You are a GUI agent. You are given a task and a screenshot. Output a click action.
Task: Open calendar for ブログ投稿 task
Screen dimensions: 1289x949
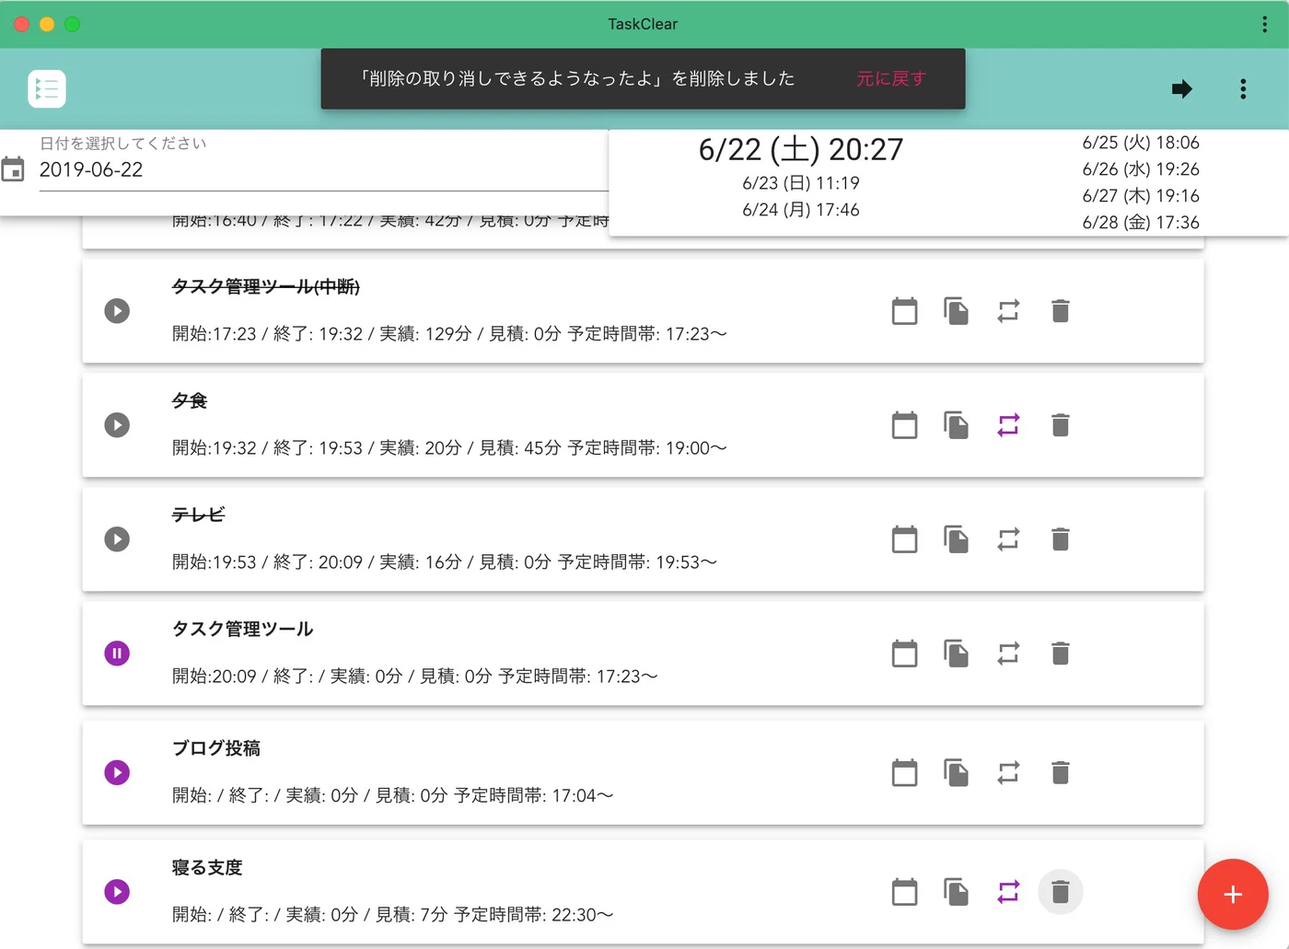pos(905,772)
